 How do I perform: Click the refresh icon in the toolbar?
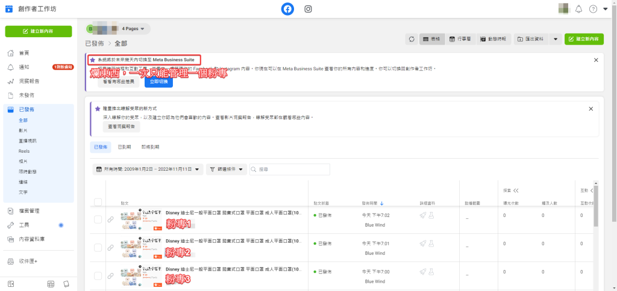pyautogui.click(x=412, y=39)
